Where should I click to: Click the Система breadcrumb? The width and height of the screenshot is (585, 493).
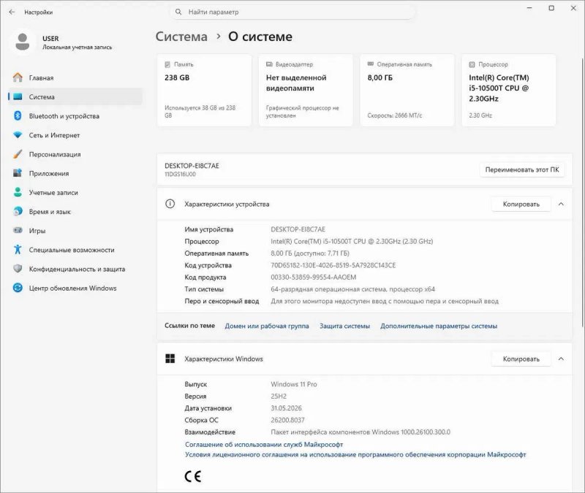click(x=181, y=37)
